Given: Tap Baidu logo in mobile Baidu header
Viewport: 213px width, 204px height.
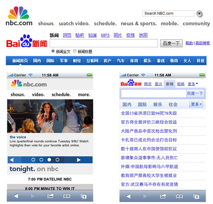Looking at the screenshot, I should pos(131,83).
